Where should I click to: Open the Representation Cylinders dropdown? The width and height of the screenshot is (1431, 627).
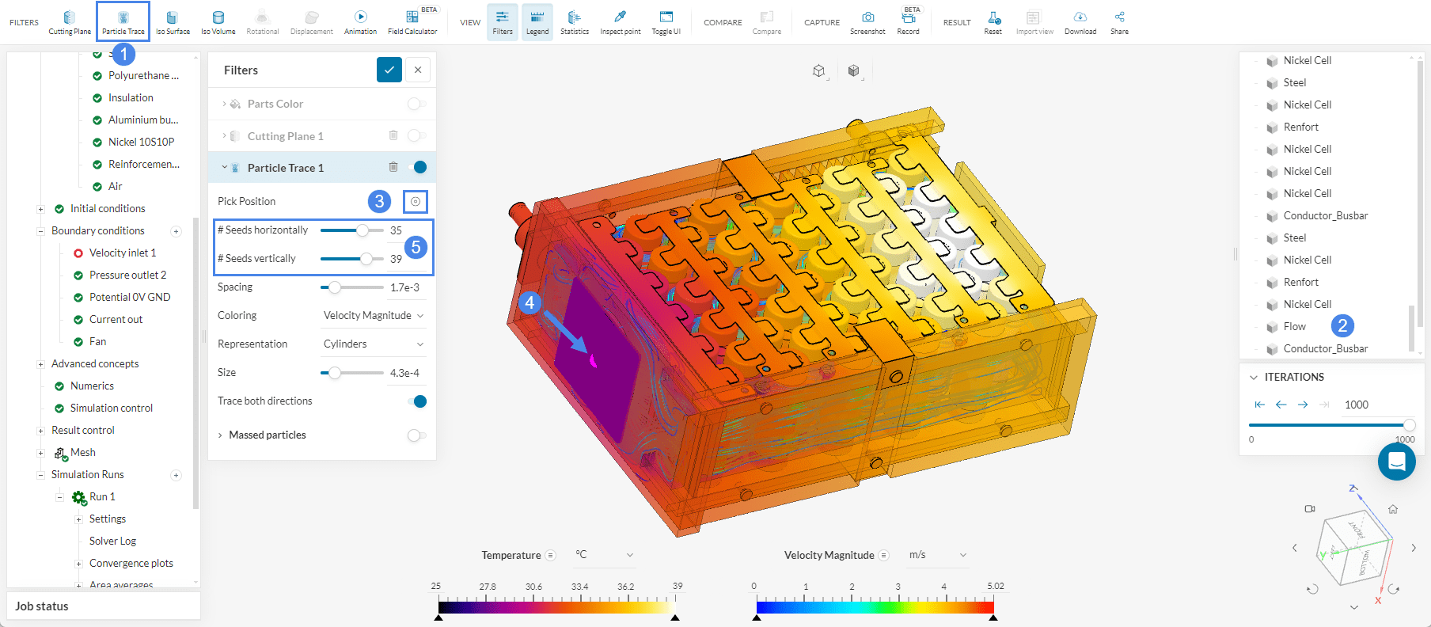374,344
